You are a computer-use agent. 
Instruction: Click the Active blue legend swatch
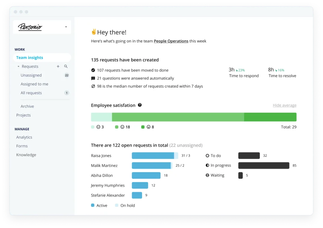pyautogui.click(x=93, y=205)
